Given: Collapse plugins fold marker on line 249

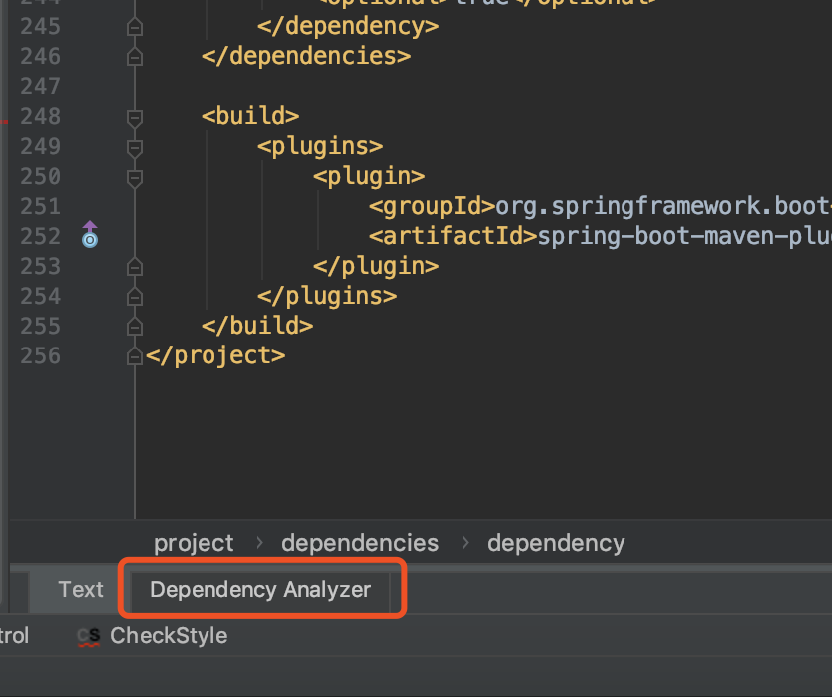Looking at the screenshot, I should tap(135, 147).
